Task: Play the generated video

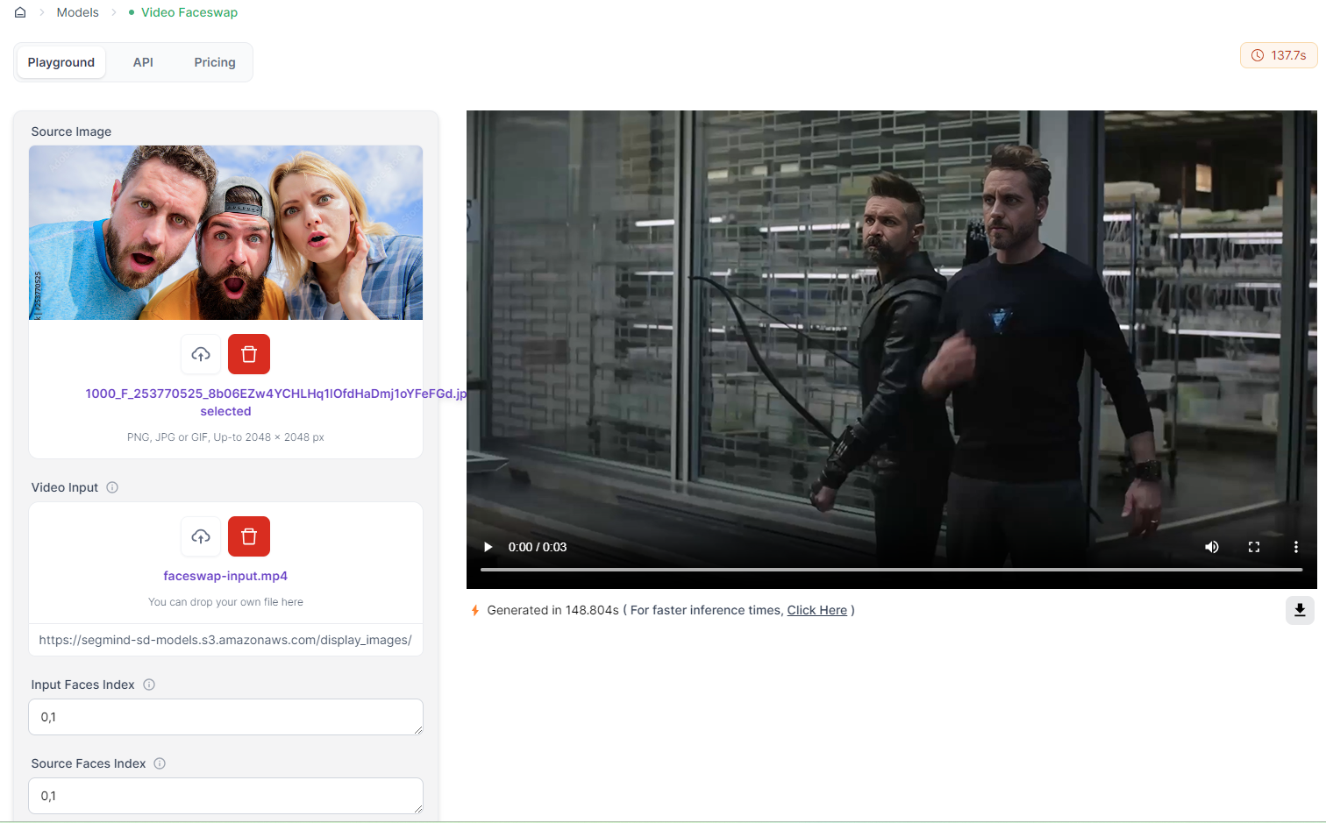Action: coord(488,547)
